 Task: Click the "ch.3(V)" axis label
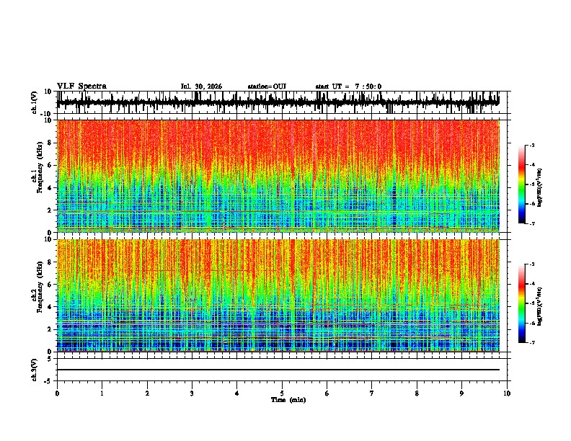35,370
